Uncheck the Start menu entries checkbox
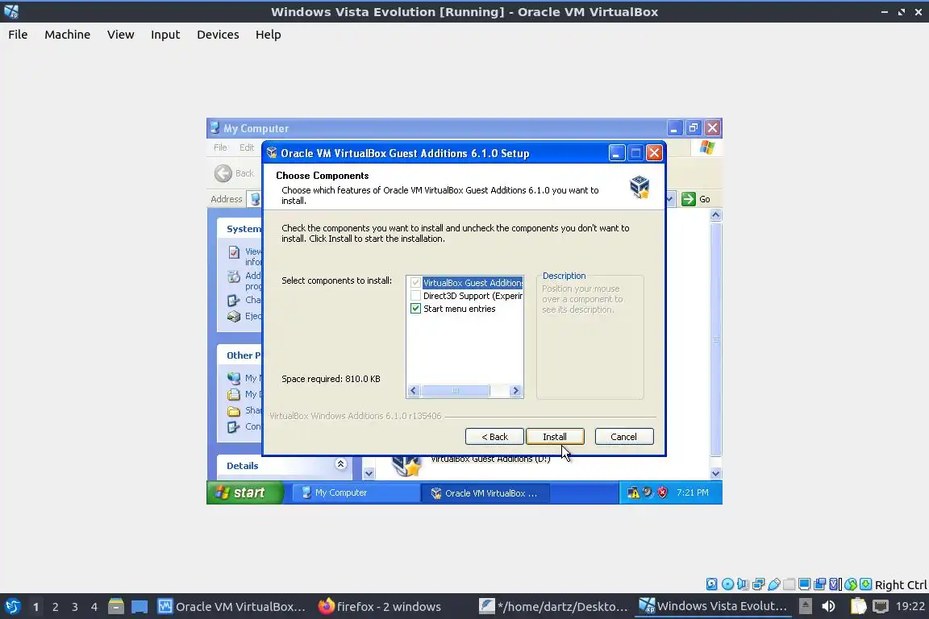 pyautogui.click(x=415, y=309)
